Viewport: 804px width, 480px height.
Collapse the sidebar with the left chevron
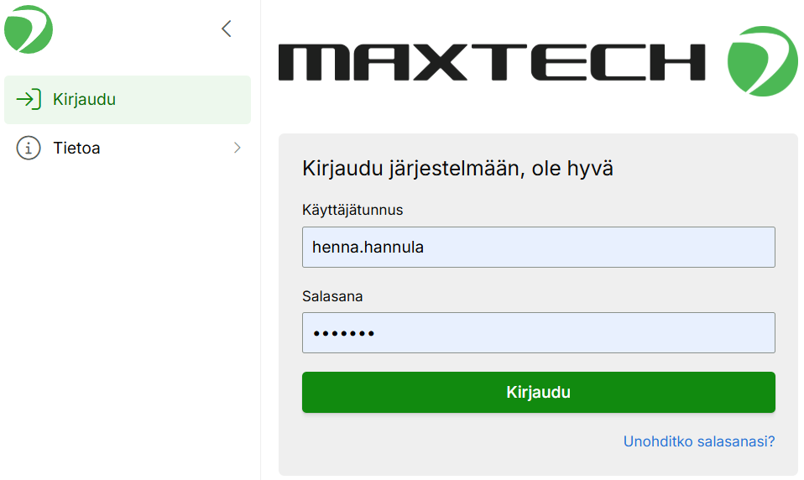[x=226, y=29]
